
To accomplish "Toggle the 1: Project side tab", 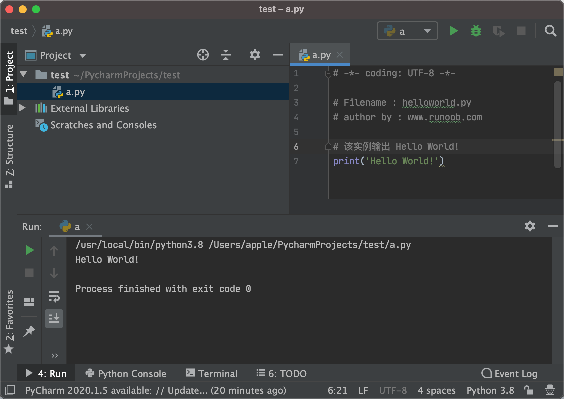I will pos(9,78).
